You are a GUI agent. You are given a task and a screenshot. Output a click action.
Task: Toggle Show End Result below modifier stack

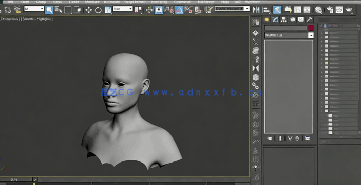coord(280,138)
